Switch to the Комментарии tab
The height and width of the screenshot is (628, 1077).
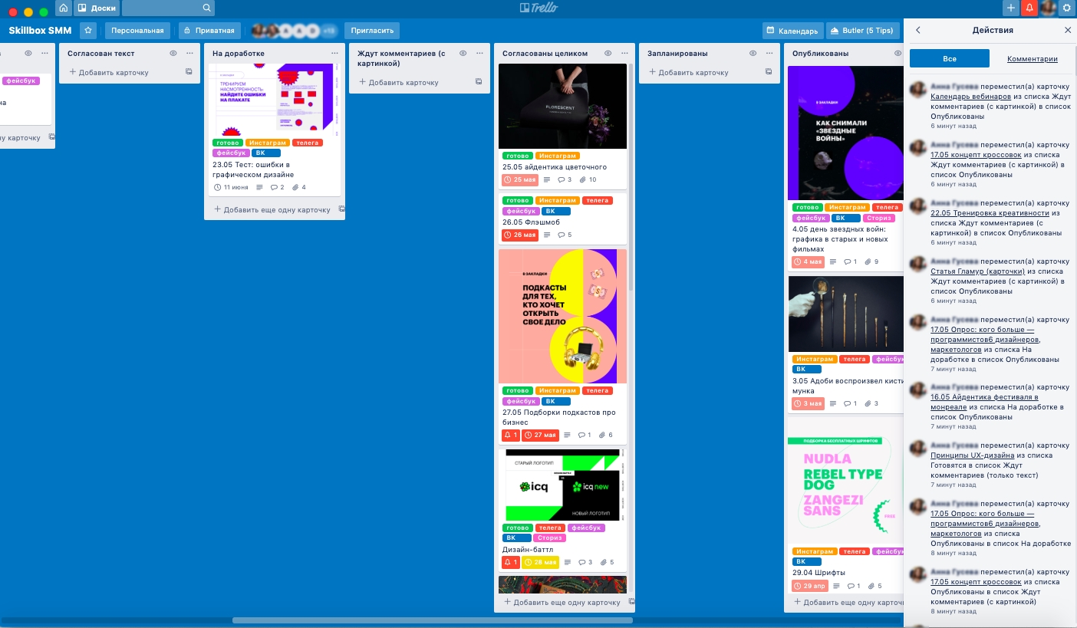1033,59
